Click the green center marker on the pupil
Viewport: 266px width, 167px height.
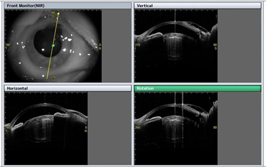tap(53, 46)
